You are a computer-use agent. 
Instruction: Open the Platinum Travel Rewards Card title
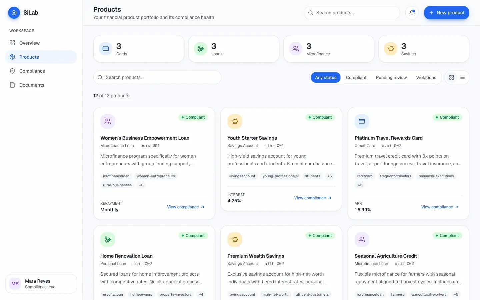tap(388, 138)
